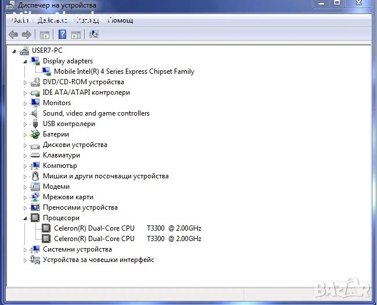
Task: Select the second Celeron T3300 CPU entry
Action: click(x=128, y=239)
